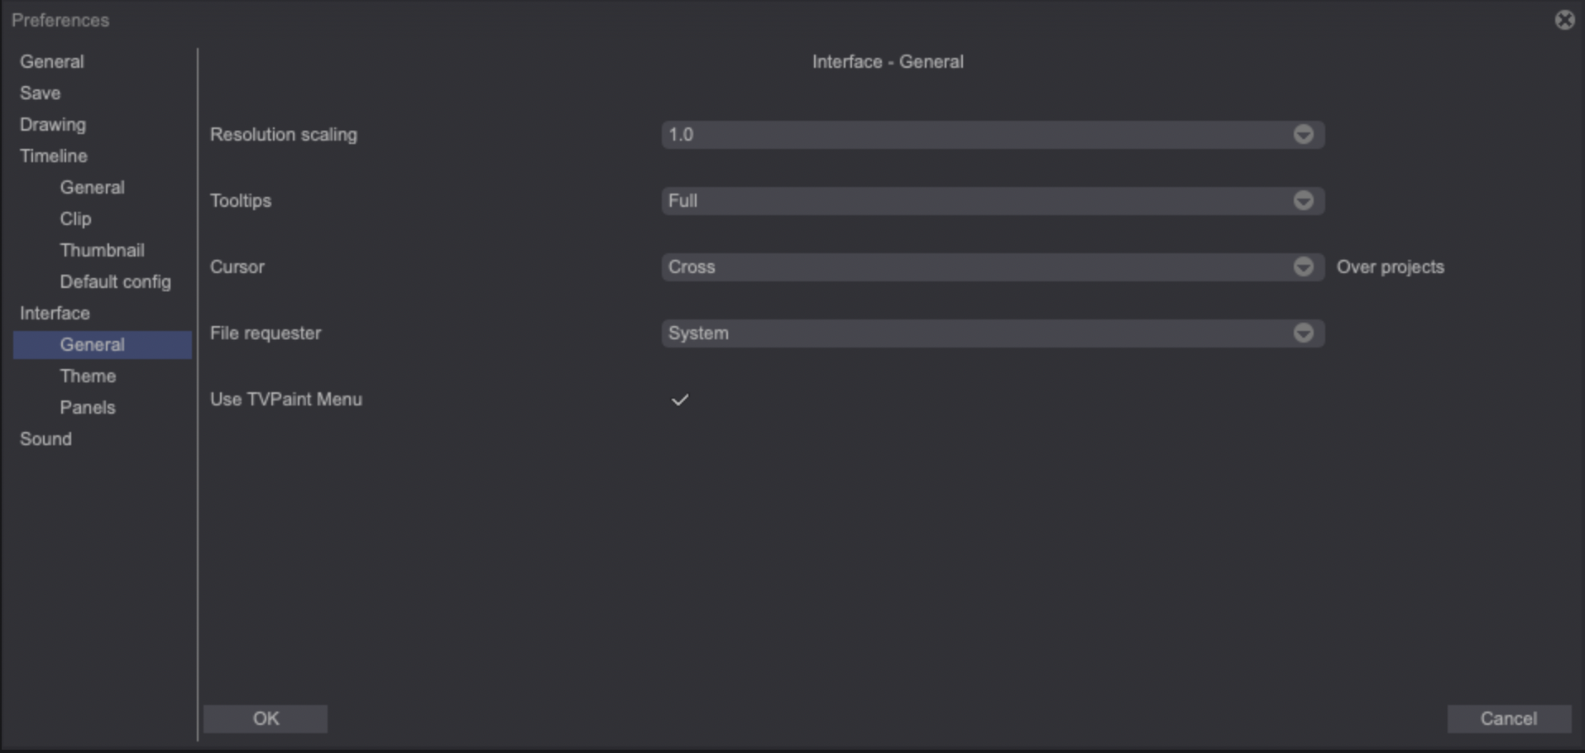
Task: Open the Cursor dropdown arrow
Action: tap(1304, 266)
